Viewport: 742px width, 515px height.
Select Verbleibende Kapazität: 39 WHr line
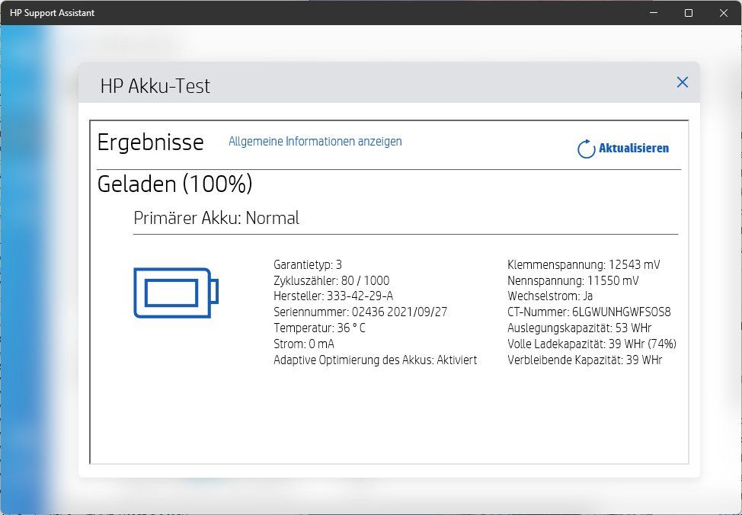[584, 360]
